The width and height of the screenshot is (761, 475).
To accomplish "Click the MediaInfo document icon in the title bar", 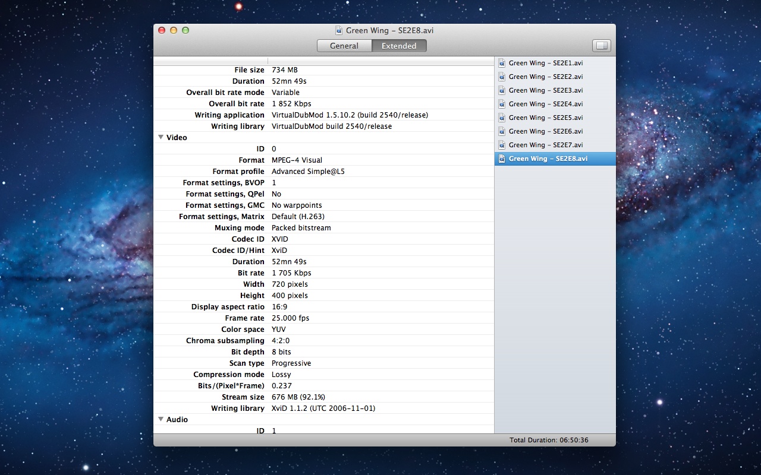I will coord(339,30).
